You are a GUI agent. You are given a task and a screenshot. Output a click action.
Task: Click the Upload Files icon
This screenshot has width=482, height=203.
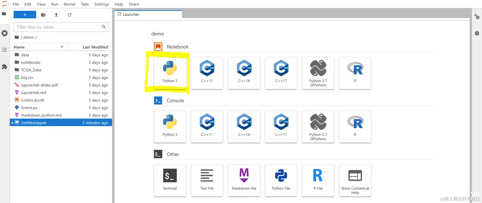click(56, 15)
